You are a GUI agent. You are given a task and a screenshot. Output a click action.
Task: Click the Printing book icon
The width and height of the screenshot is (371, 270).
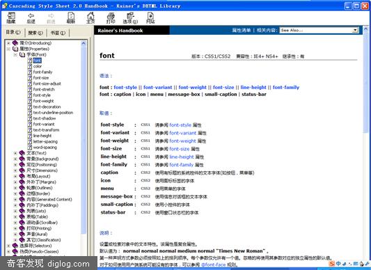pyautogui.click(x=22, y=228)
